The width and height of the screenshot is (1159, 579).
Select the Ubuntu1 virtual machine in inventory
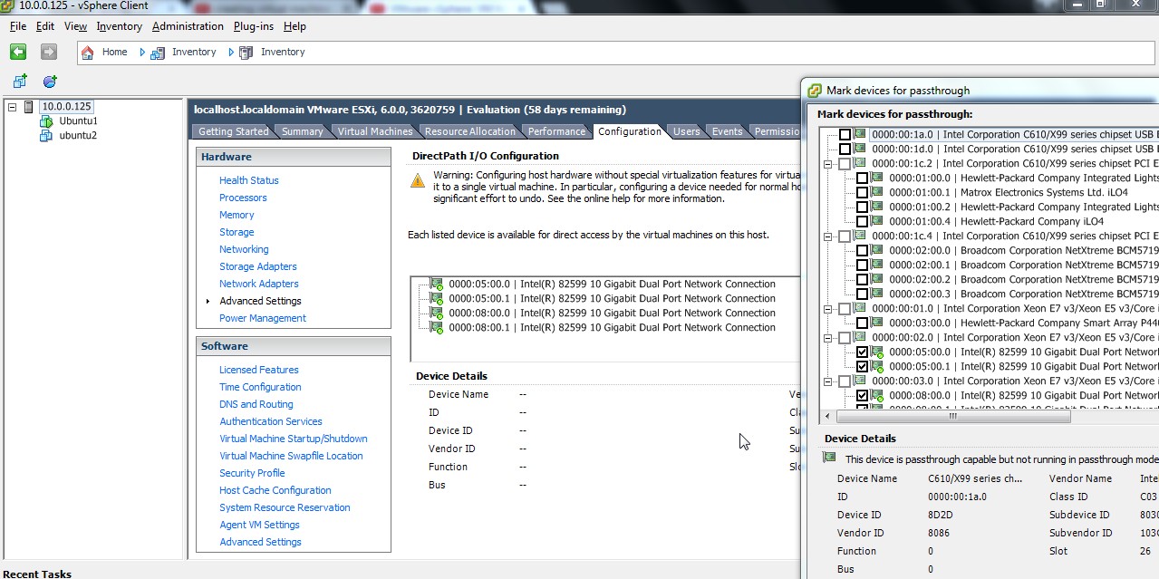point(78,121)
